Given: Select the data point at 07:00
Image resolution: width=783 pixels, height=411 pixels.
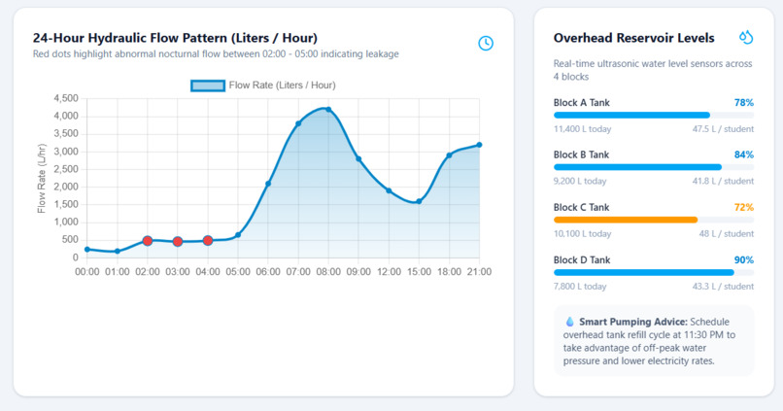Looking at the screenshot, I should tap(298, 123).
